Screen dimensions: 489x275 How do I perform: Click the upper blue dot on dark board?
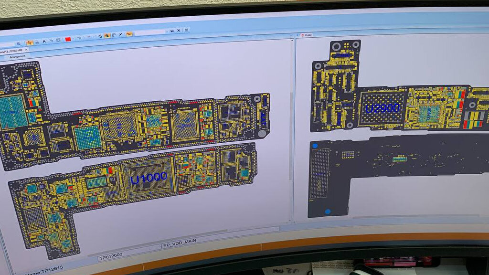click(x=315, y=146)
